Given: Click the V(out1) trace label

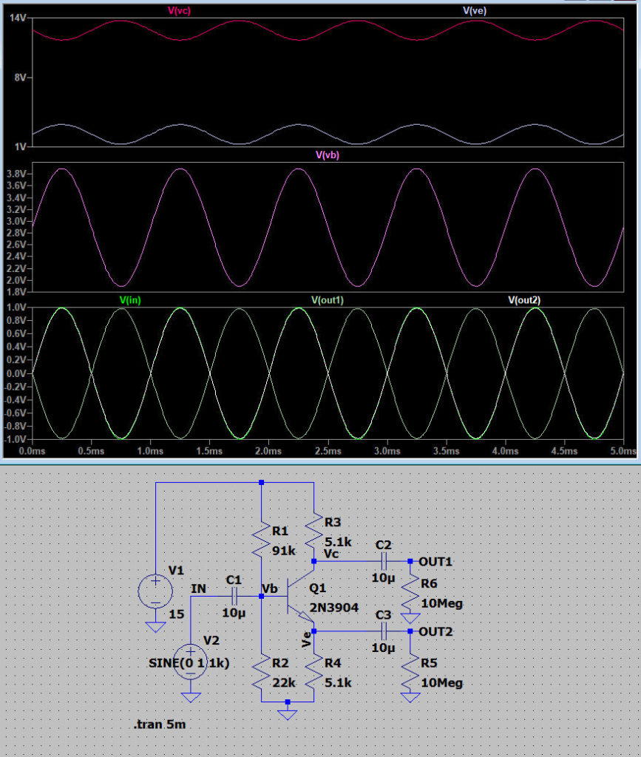Looking at the screenshot, I should point(327,299).
